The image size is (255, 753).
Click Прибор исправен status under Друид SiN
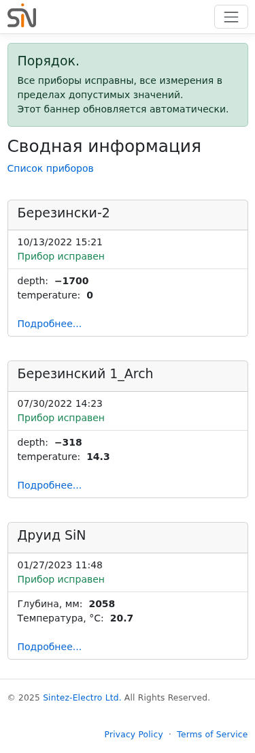click(61, 580)
